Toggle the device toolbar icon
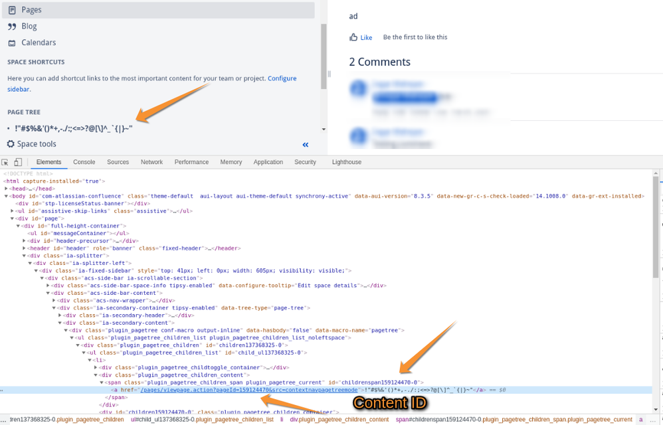The height and width of the screenshot is (425, 663). 18,162
